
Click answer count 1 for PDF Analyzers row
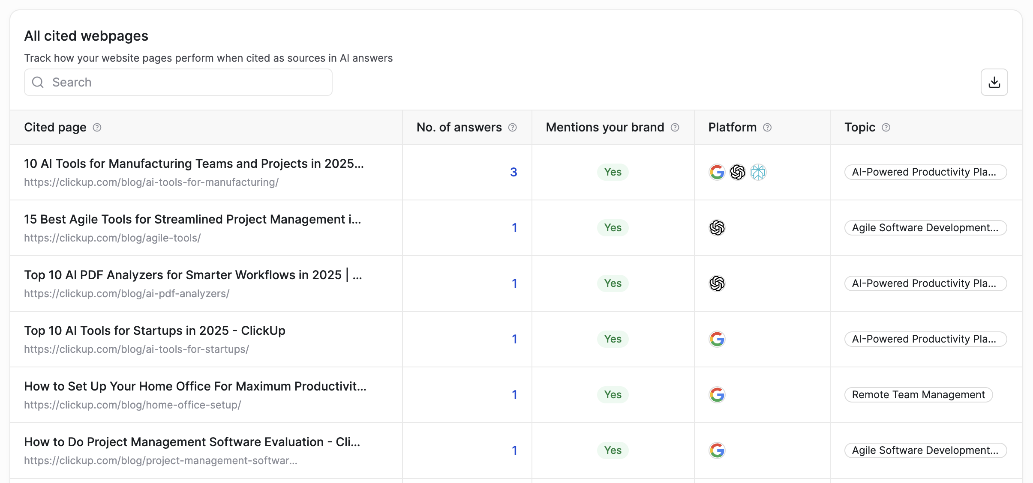[x=514, y=283]
